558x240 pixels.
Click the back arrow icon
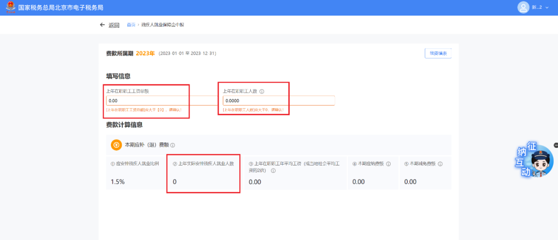(x=103, y=25)
